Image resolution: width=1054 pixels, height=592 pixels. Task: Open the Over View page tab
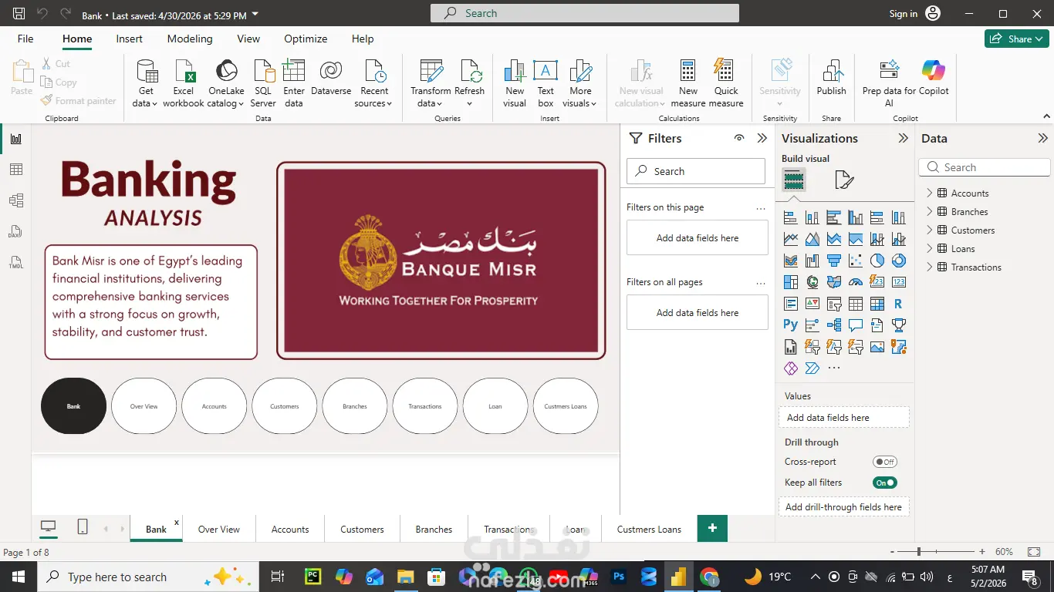[x=219, y=530]
